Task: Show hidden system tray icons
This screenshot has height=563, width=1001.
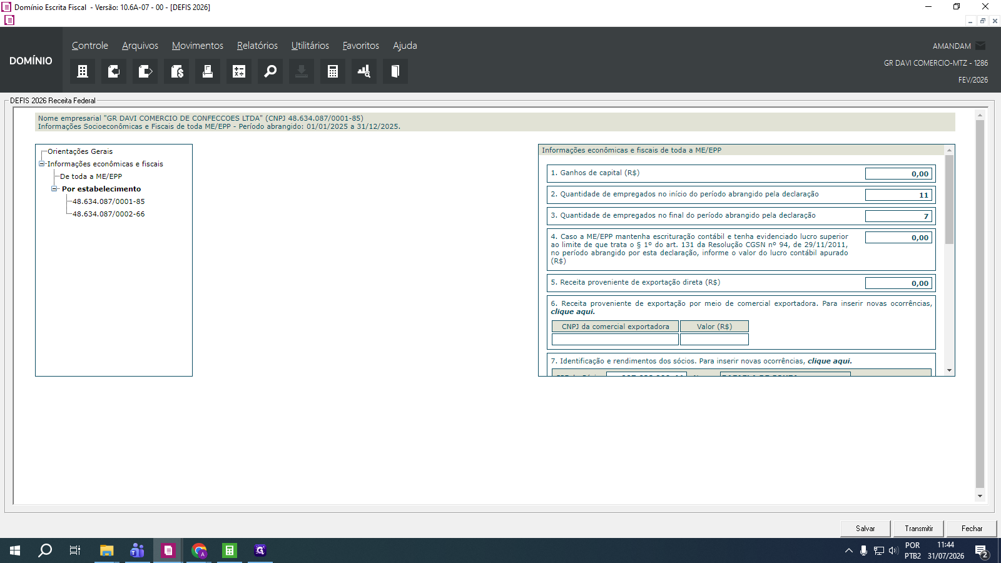Action: [849, 550]
